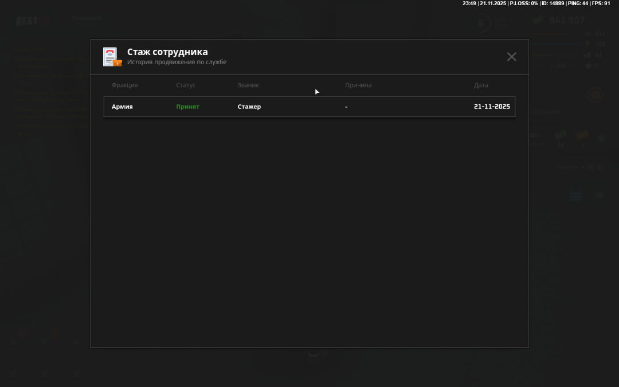Viewport: 619px width, 387px height.
Task: Click the dimmed NEXT RP logo
Action: (x=33, y=21)
